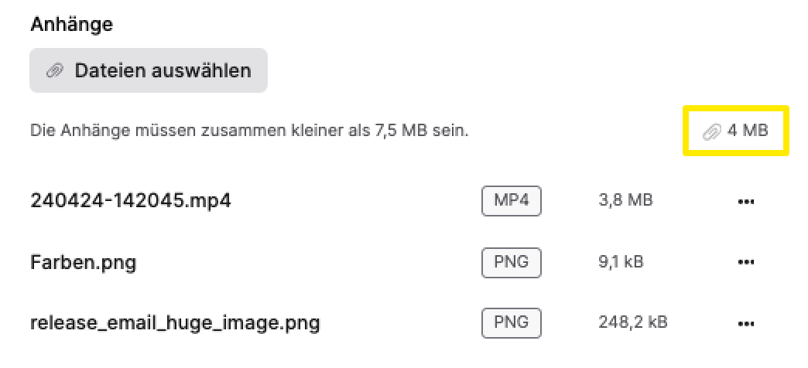Click the PNG badge for release_email_huge_image.png

pos(511,322)
